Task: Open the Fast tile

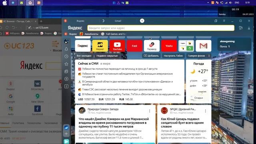Action: 134,46
